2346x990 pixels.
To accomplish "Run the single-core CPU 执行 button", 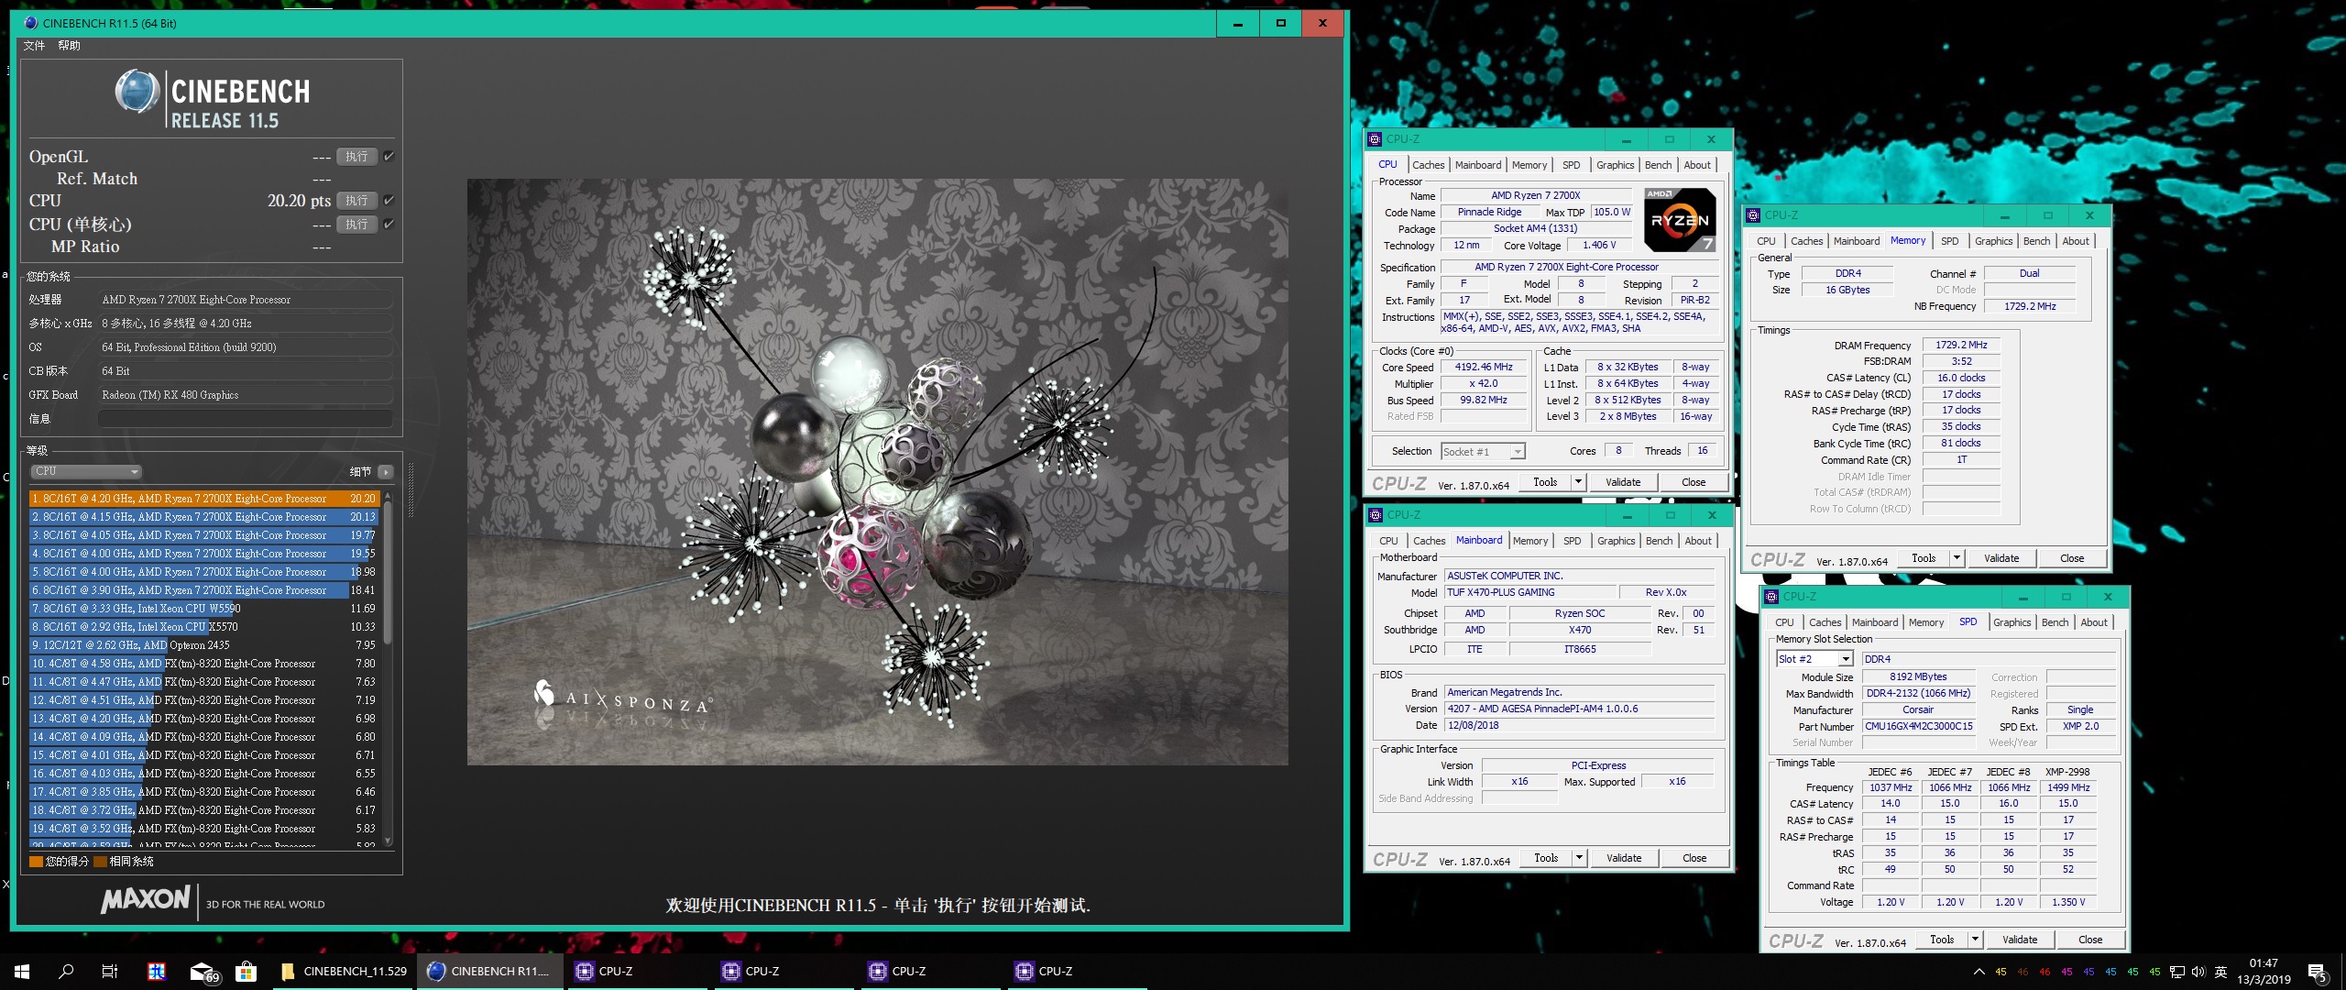I will coord(356,224).
